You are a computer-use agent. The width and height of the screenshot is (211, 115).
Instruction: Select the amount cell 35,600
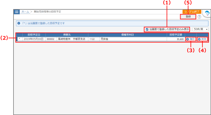(x=176, y=39)
